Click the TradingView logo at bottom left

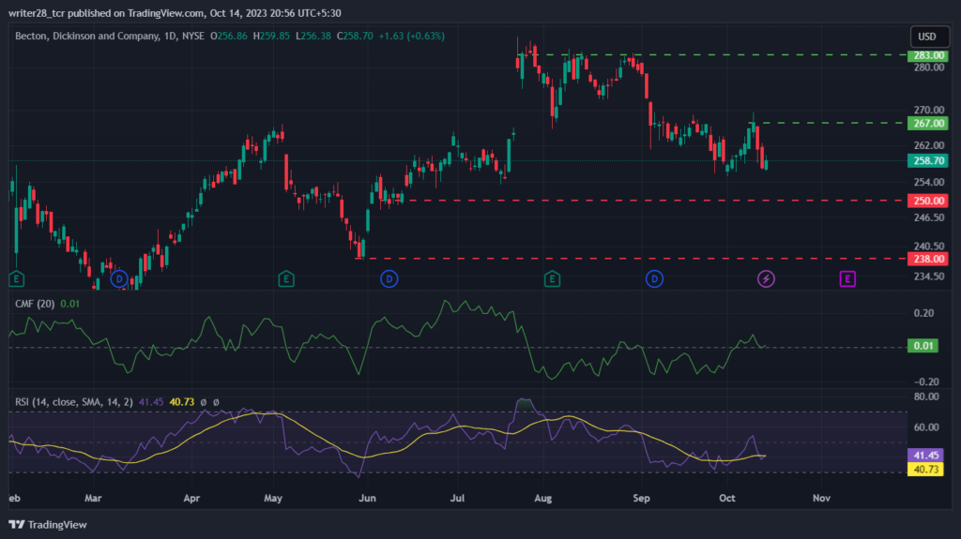(x=48, y=525)
